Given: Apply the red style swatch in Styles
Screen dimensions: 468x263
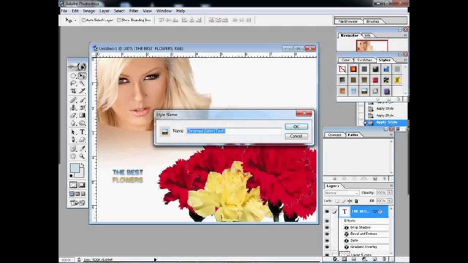Looking at the screenshot, I should tap(375, 80).
